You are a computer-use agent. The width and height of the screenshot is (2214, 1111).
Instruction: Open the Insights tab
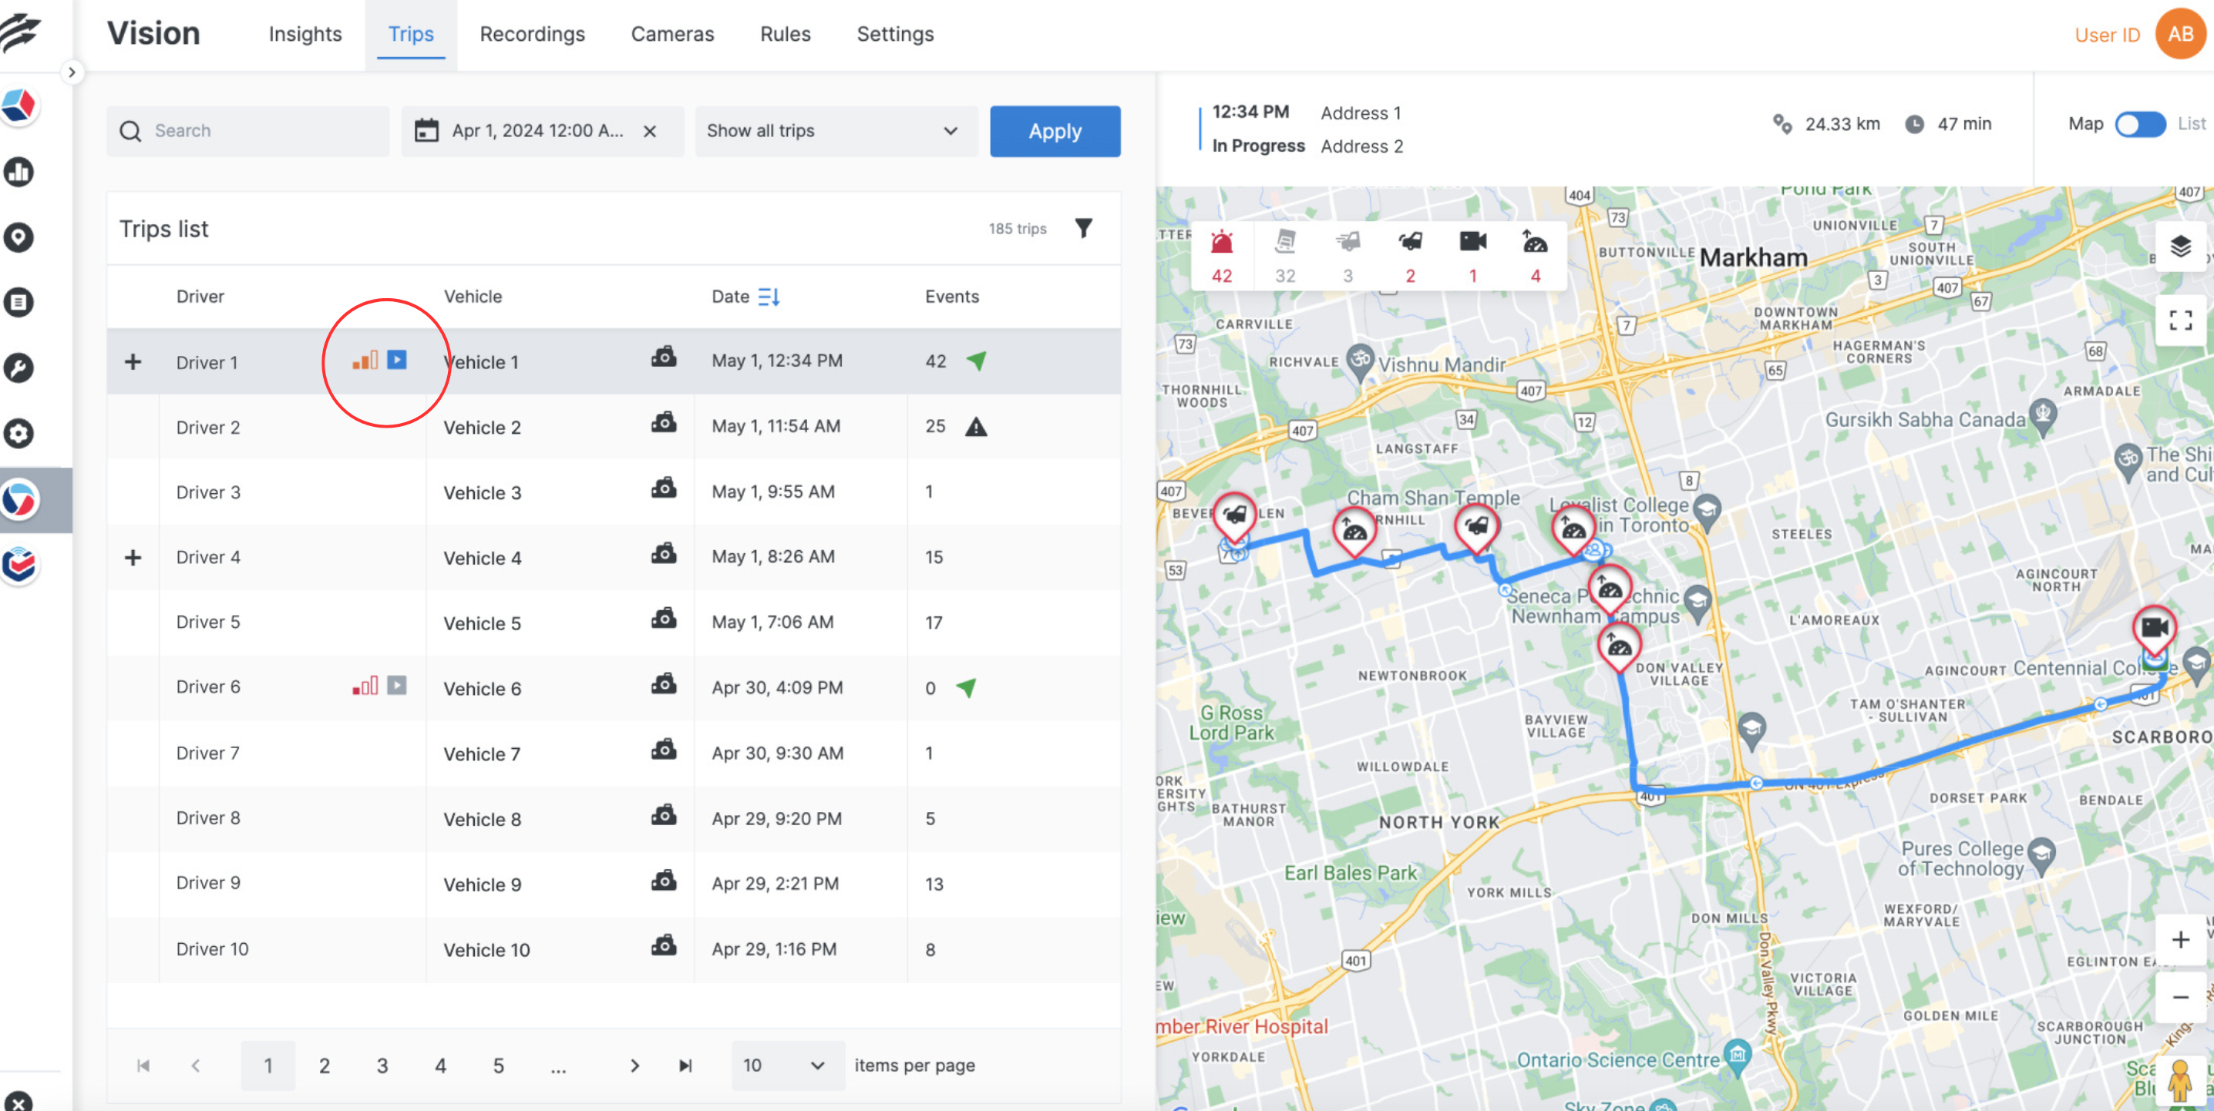click(305, 35)
